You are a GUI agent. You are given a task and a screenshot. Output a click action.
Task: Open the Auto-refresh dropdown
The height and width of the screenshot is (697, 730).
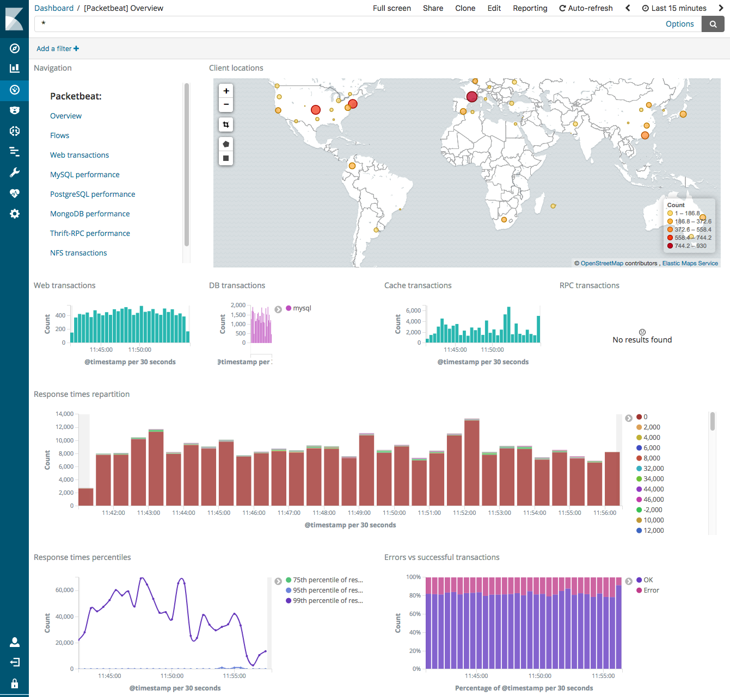(586, 8)
